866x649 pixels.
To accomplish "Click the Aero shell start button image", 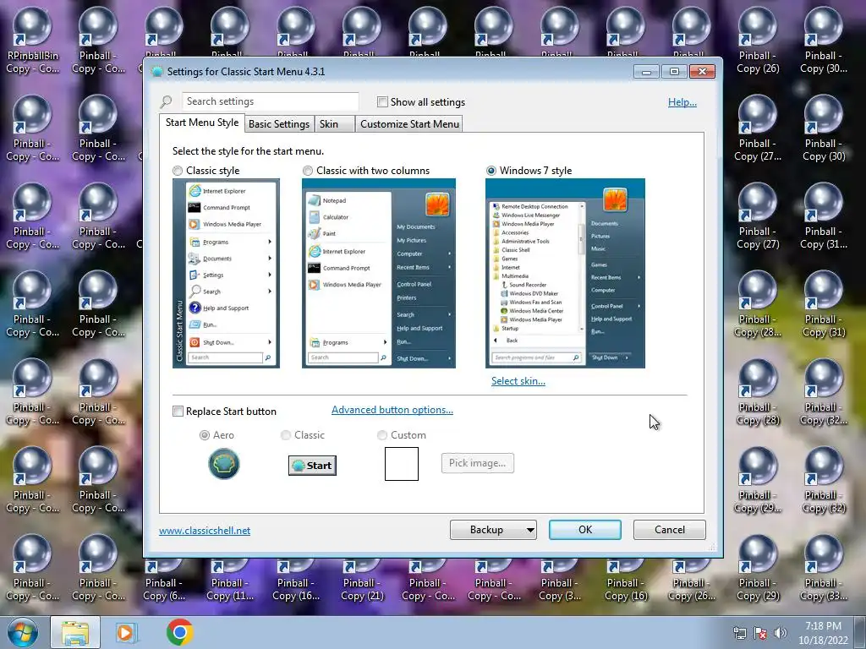I will [223, 464].
